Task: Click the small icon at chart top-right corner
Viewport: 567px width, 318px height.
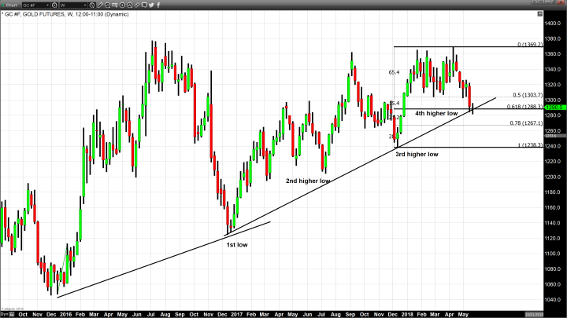Action: tap(540, 13)
